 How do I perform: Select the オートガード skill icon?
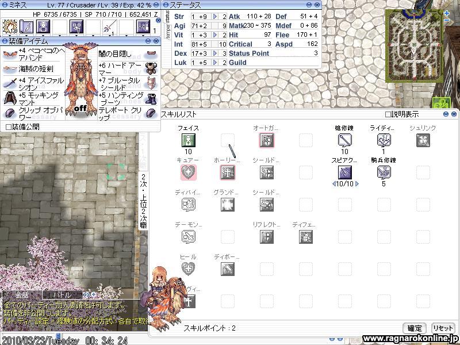[x=267, y=140]
